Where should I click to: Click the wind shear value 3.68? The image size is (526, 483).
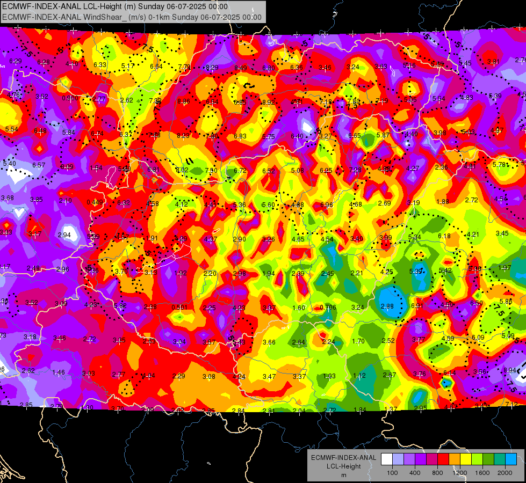[8, 197]
